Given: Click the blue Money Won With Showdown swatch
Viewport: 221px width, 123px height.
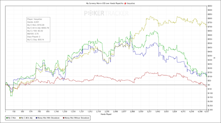Looking at the screenshot, I should pyautogui.click(x=37, y=118).
